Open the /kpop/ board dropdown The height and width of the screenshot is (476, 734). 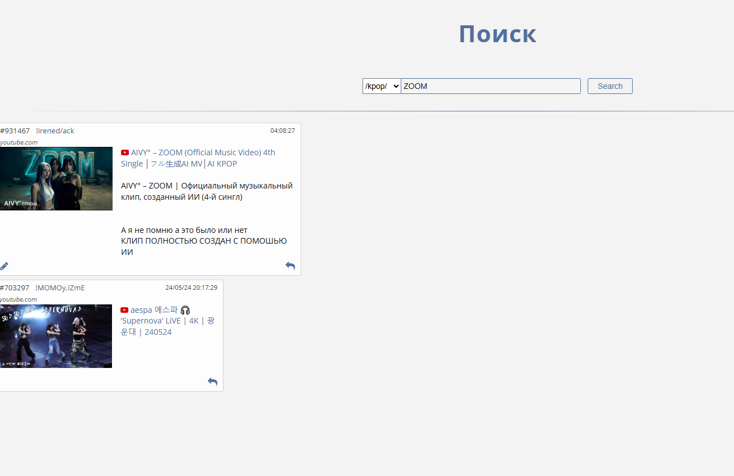381,86
